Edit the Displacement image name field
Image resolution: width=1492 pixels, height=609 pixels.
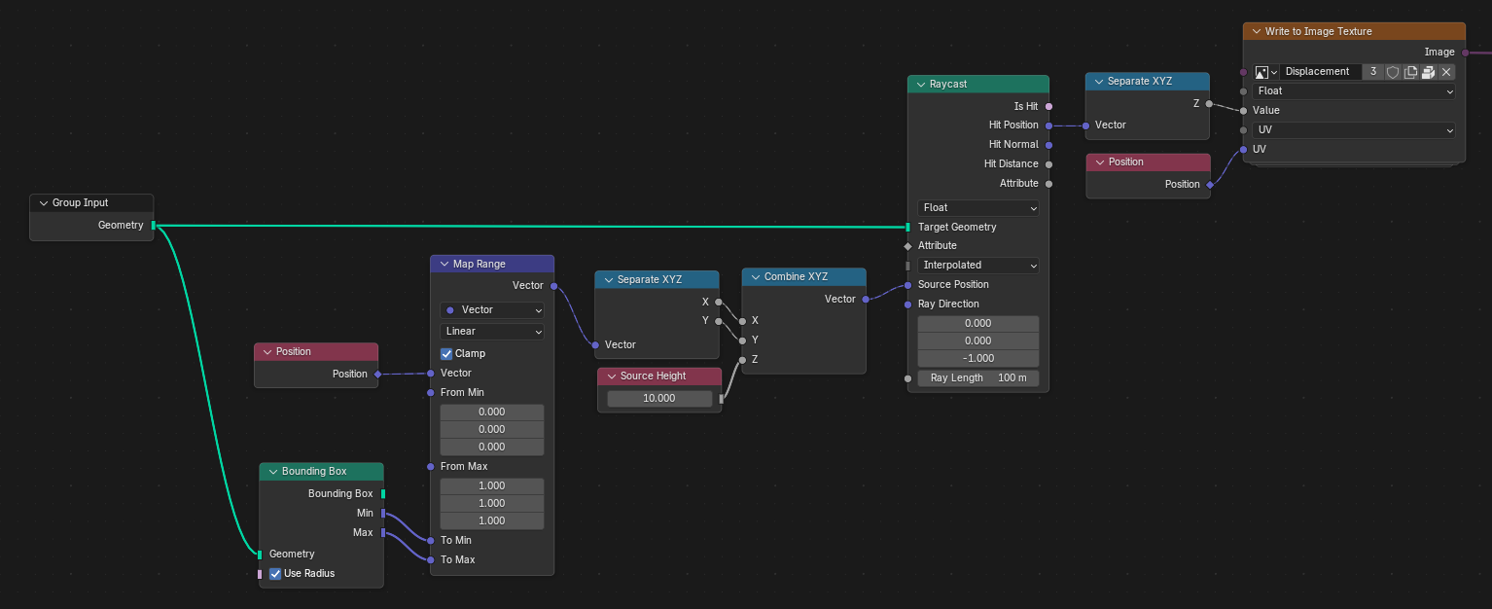(x=1320, y=72)
